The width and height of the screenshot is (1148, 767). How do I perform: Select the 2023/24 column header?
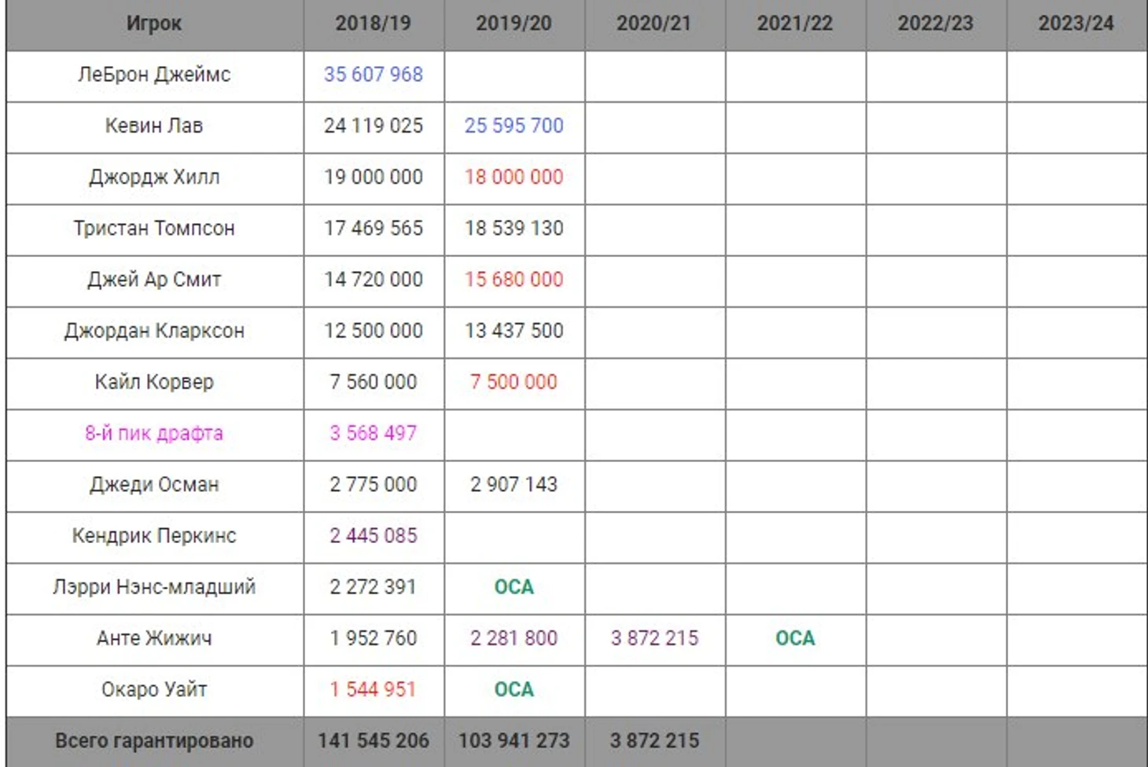1076,24
